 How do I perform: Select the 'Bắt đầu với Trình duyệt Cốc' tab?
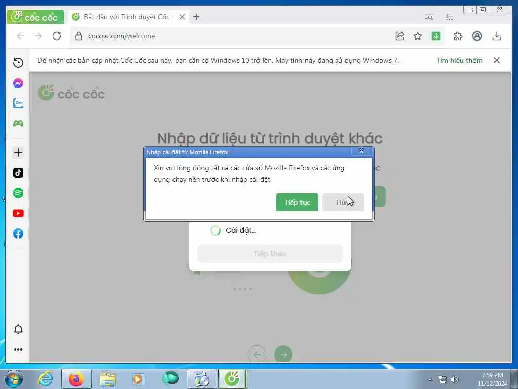(x=127, y=17)
